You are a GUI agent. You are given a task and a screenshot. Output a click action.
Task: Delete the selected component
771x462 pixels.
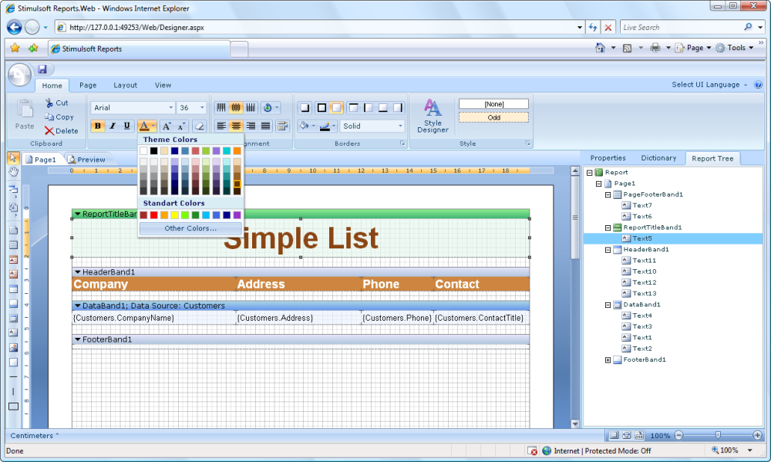pyautogui.click(x=62, y=131)
